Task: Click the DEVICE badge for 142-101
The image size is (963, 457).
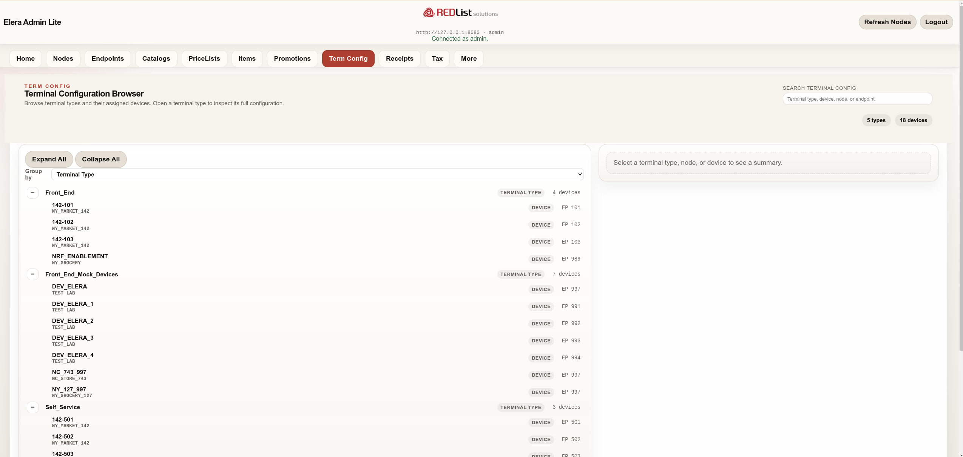Action: [541, 208]
